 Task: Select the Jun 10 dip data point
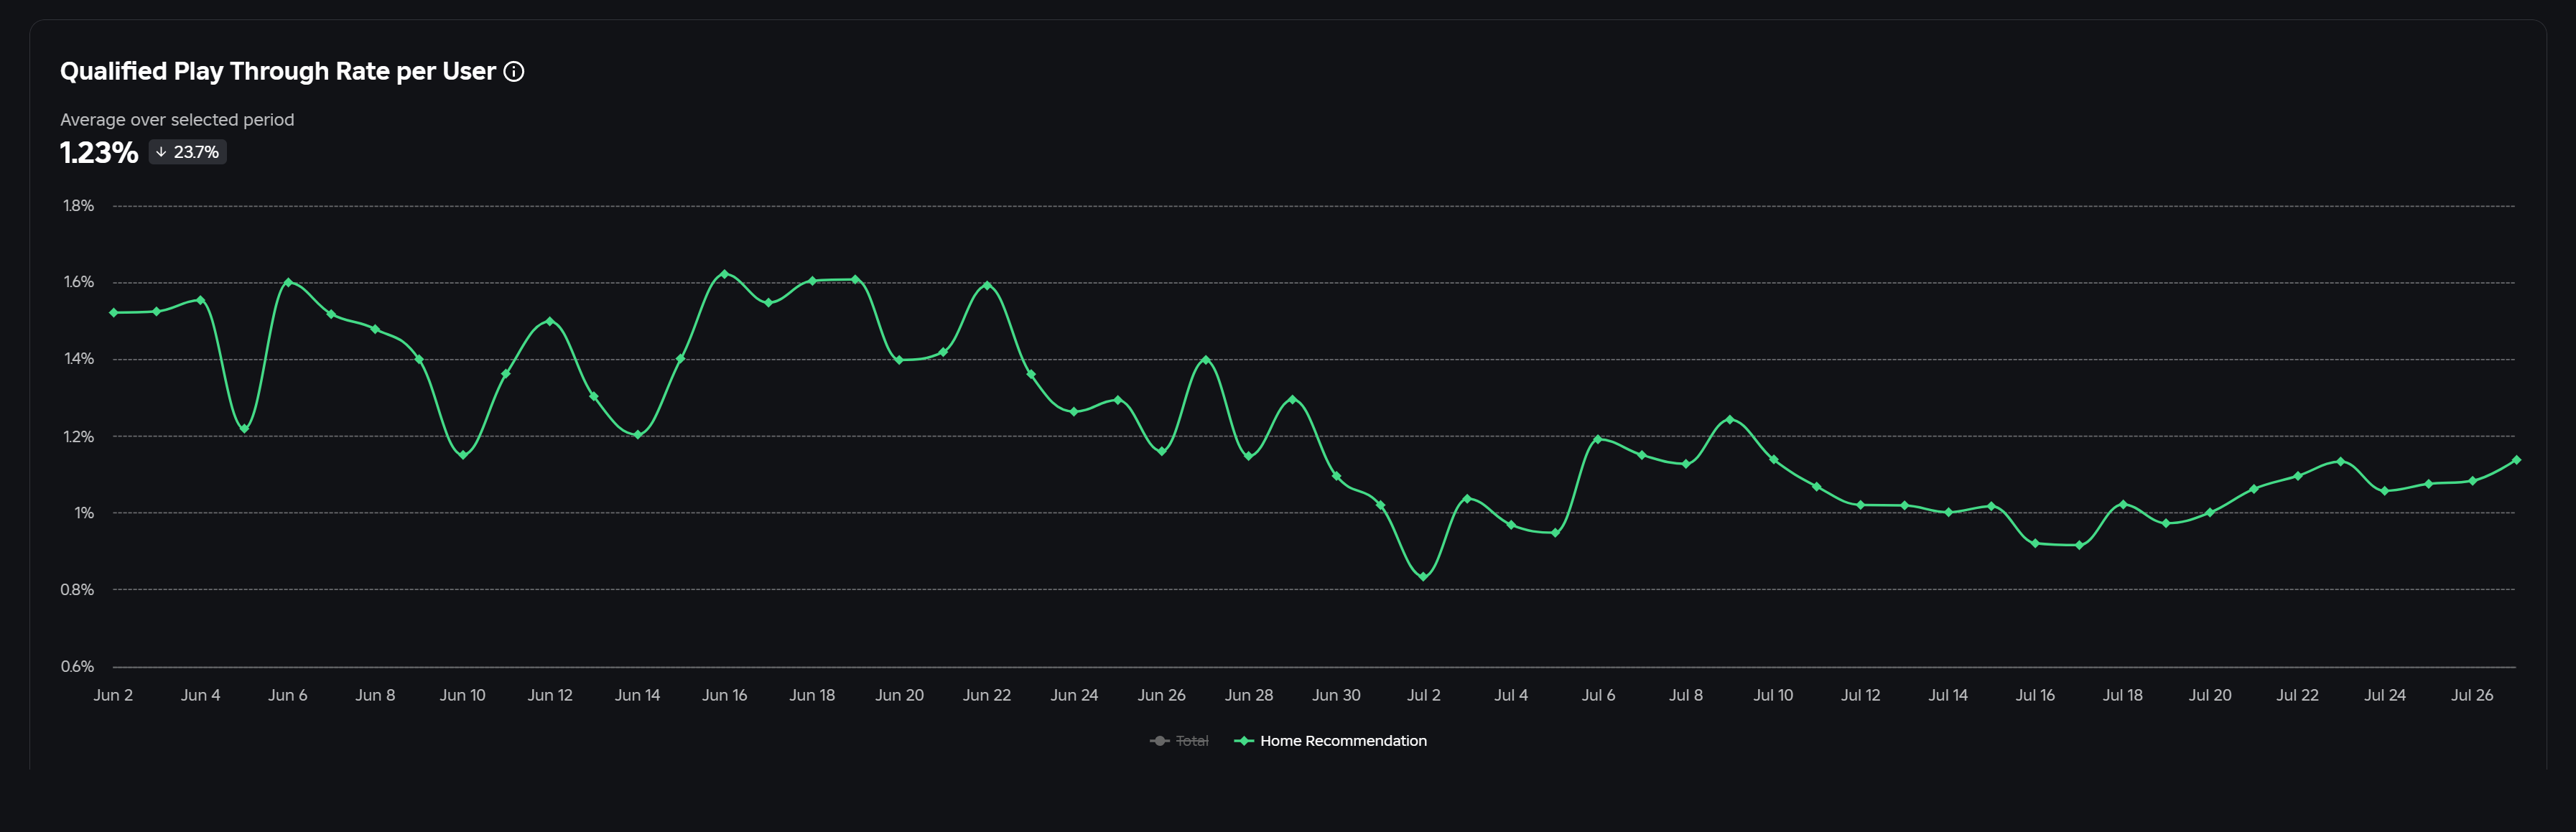(x=463, y=455)
